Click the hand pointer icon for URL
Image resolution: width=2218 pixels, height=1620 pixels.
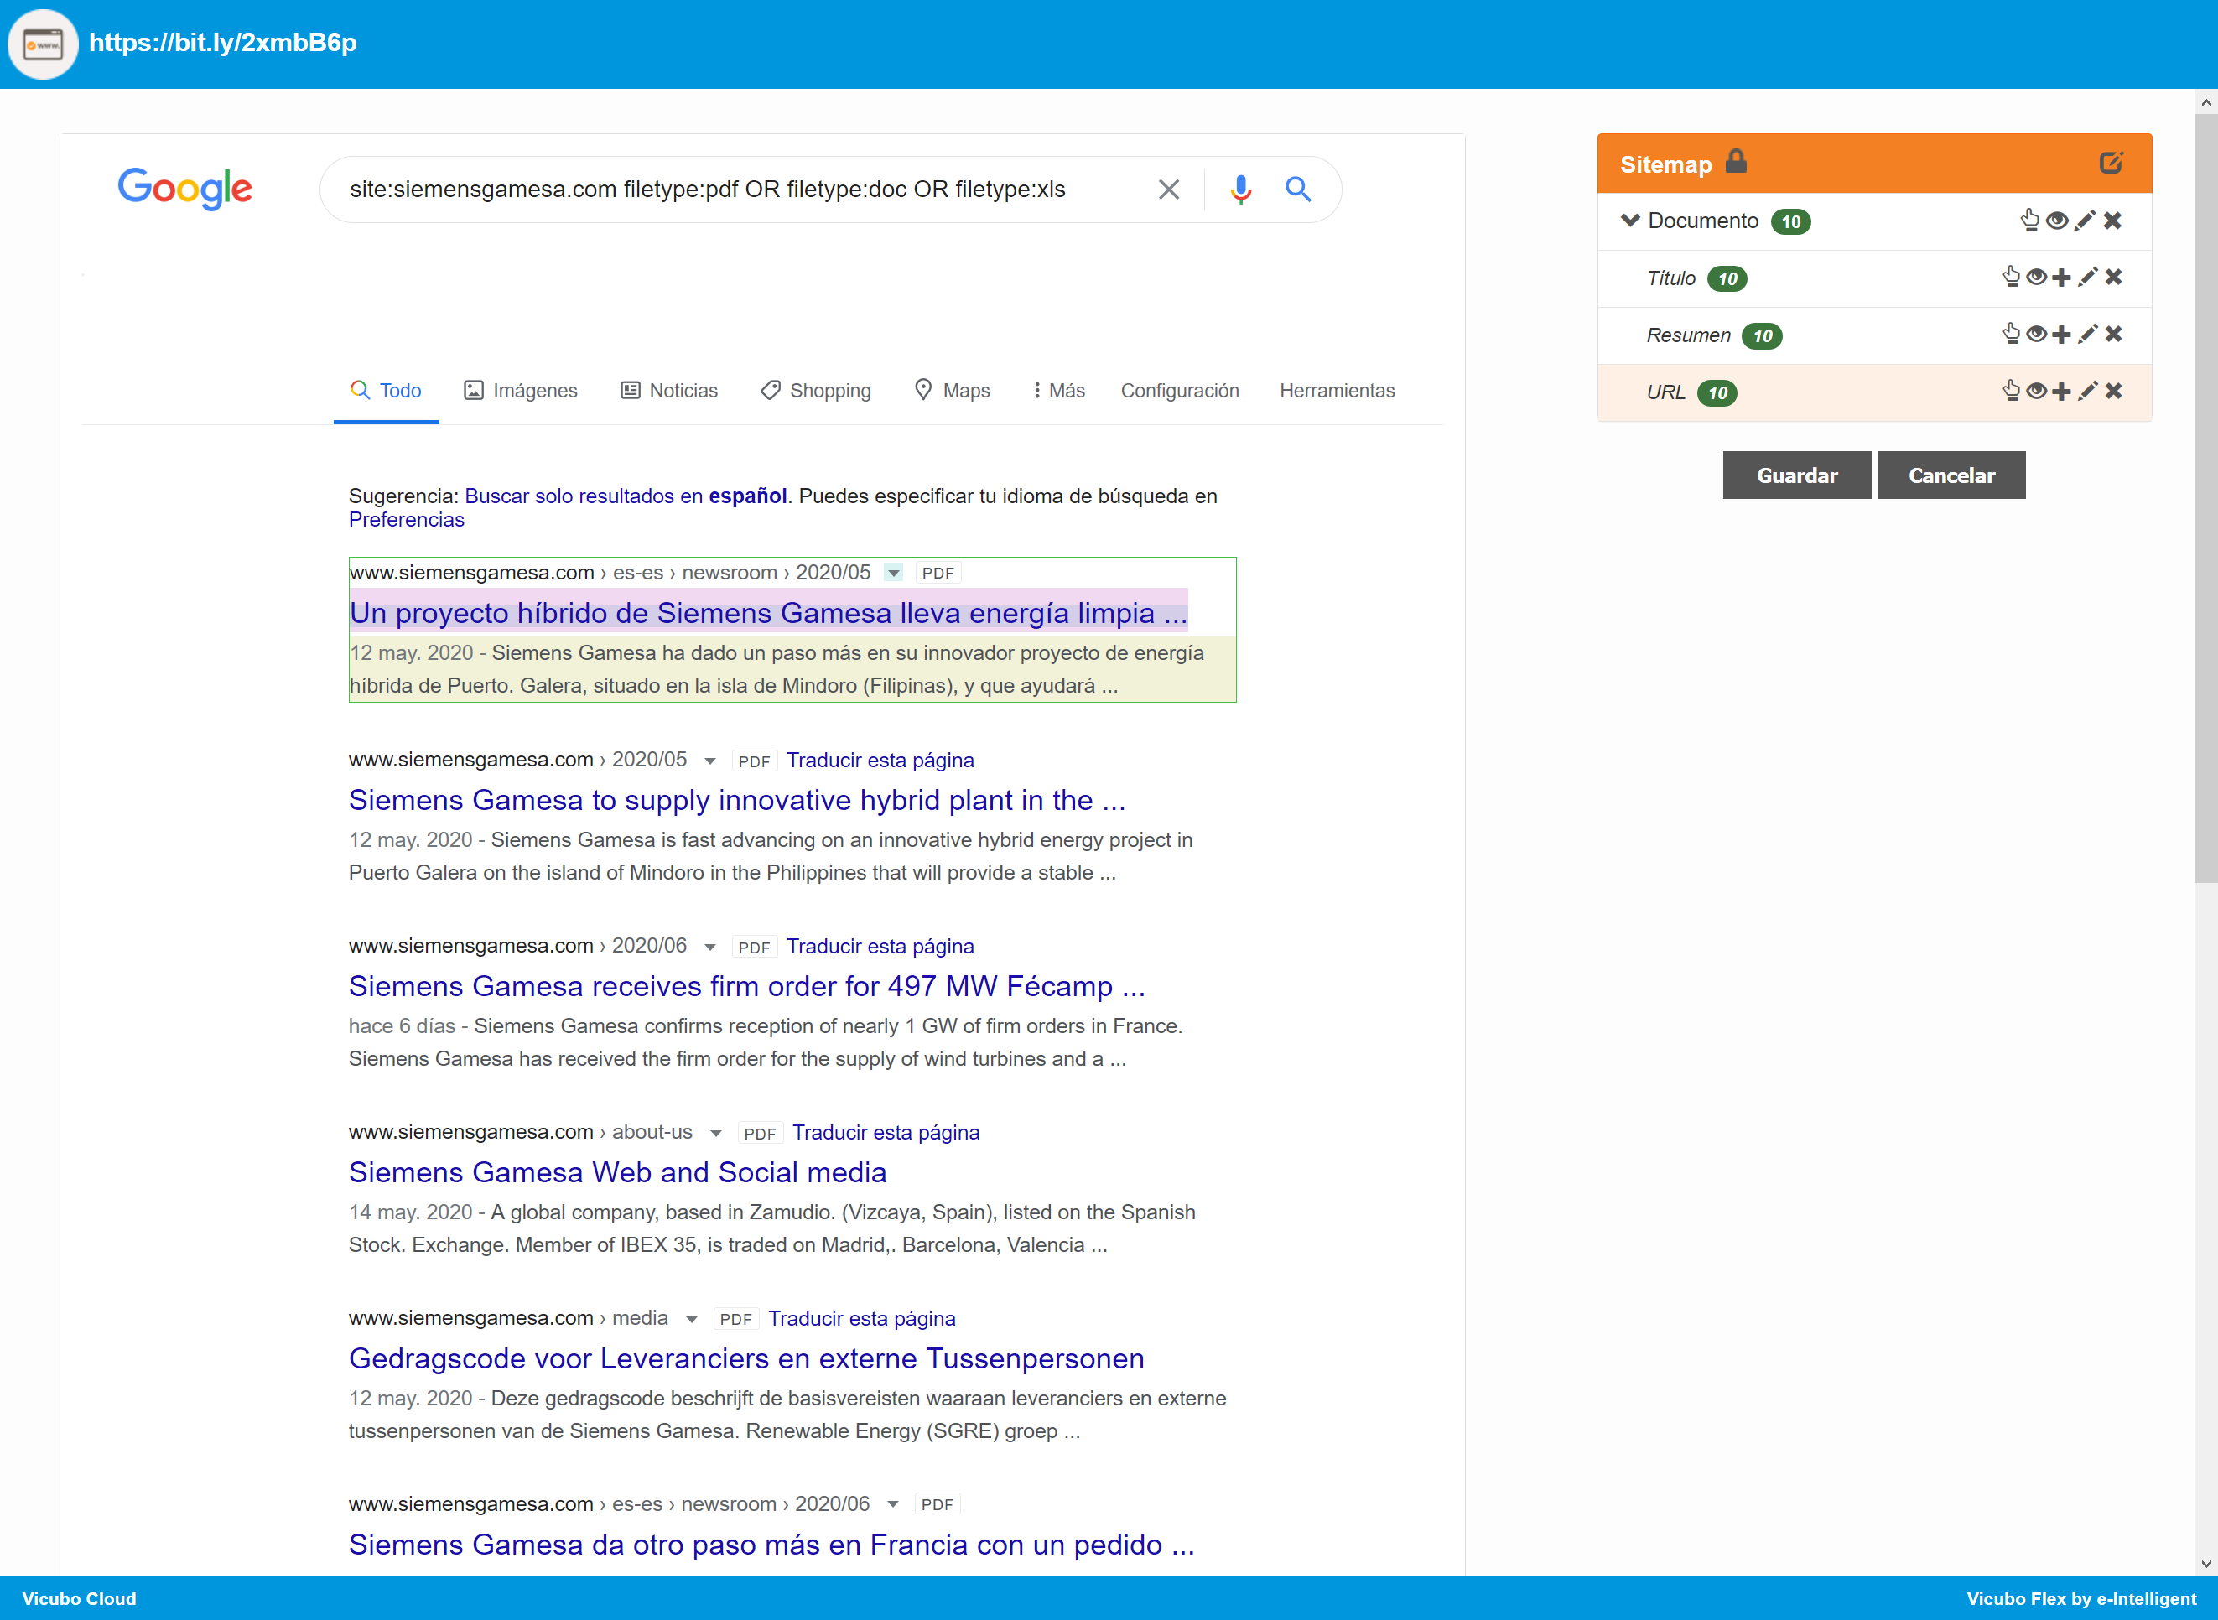(x=2011, y=392)
